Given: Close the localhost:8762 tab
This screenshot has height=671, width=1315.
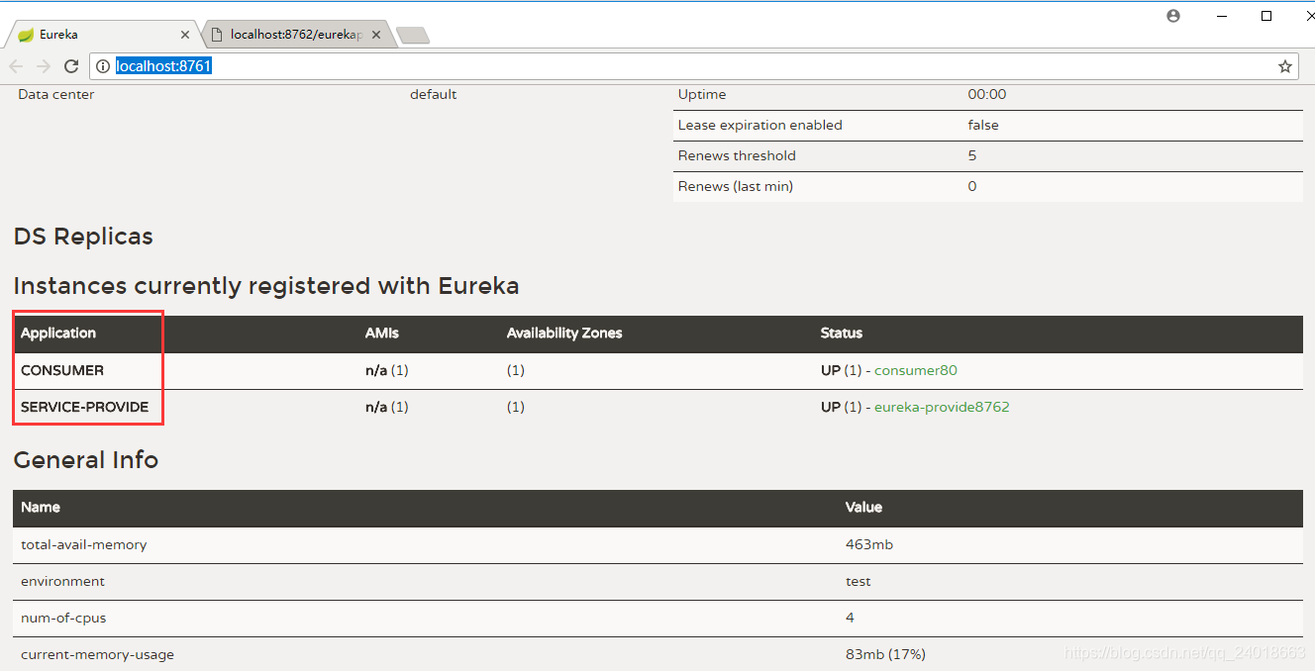Looking at the screenshot, I should tap(376, 35).
